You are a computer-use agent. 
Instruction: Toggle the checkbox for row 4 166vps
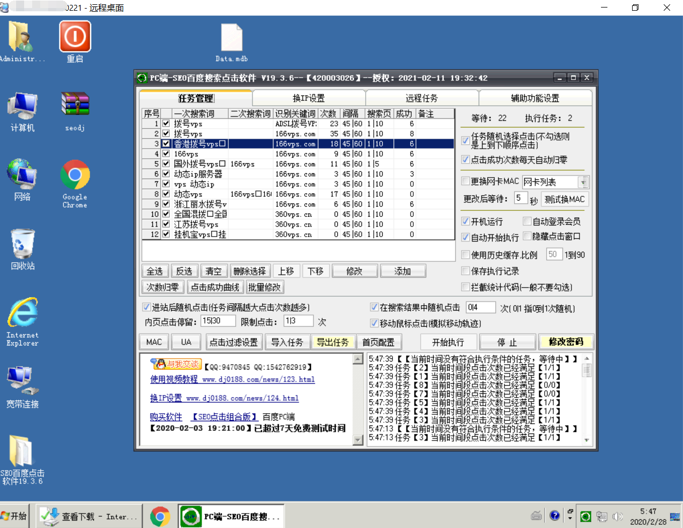[x=166, y=154]
